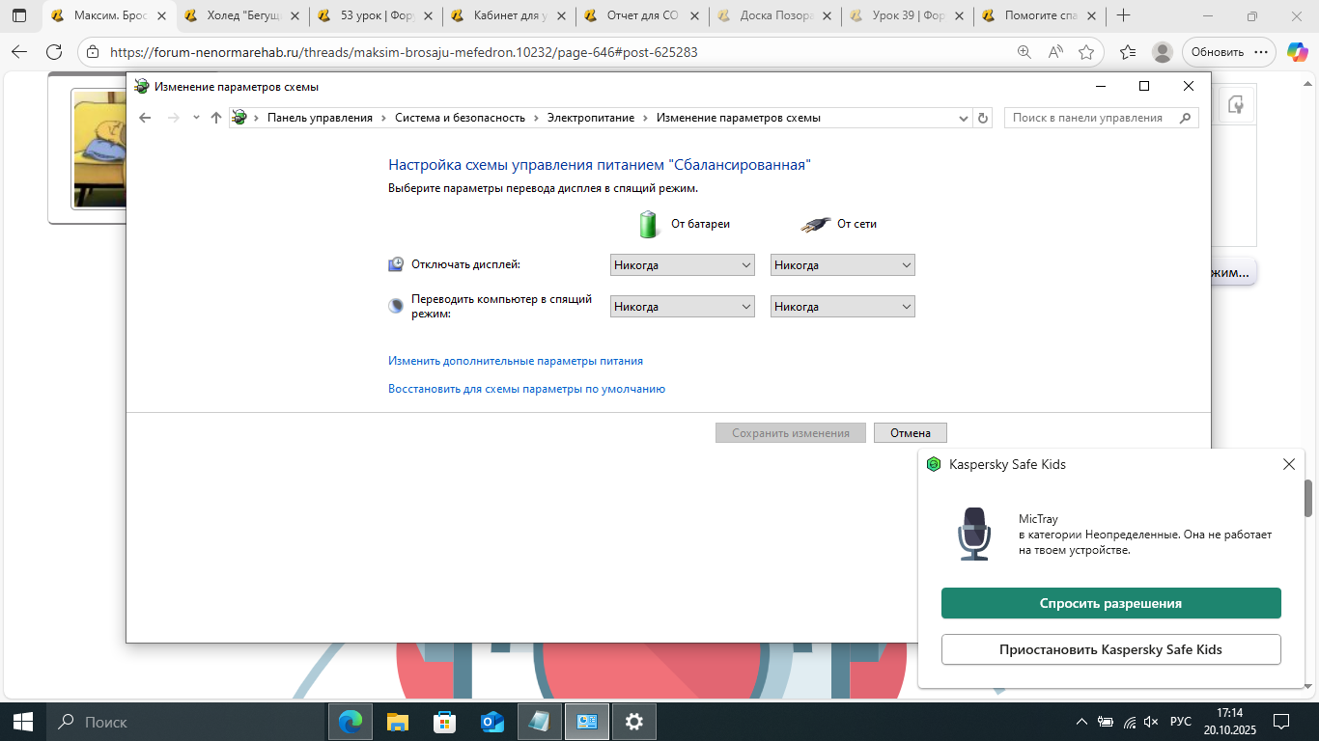Open the Copilot icon in Edge
This screenshot has width=1319, height=741.
click(1297, 52)
